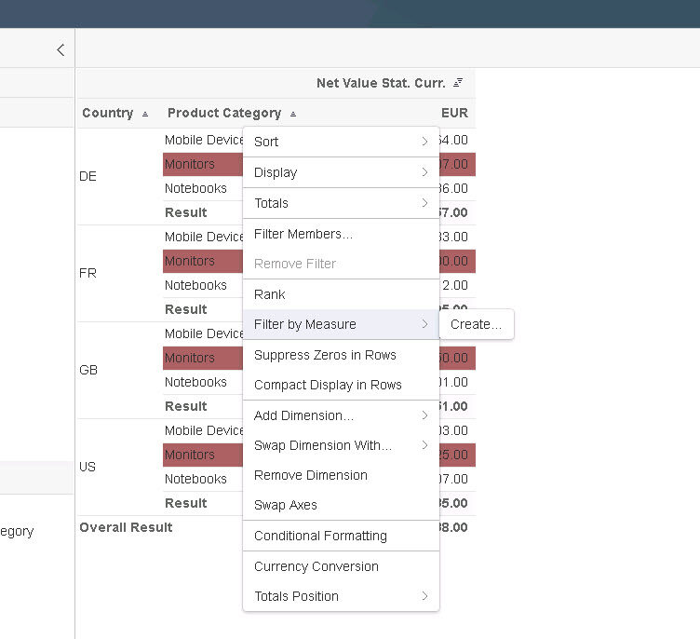Open the Add Dimension... submenu
700x639 pixels.
click(x=341, y=415)
